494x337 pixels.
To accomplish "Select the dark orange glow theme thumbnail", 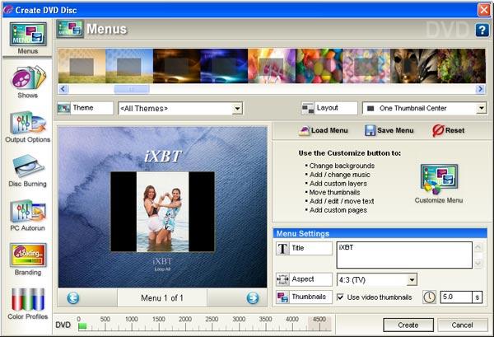I will click(x=177, y=66).
